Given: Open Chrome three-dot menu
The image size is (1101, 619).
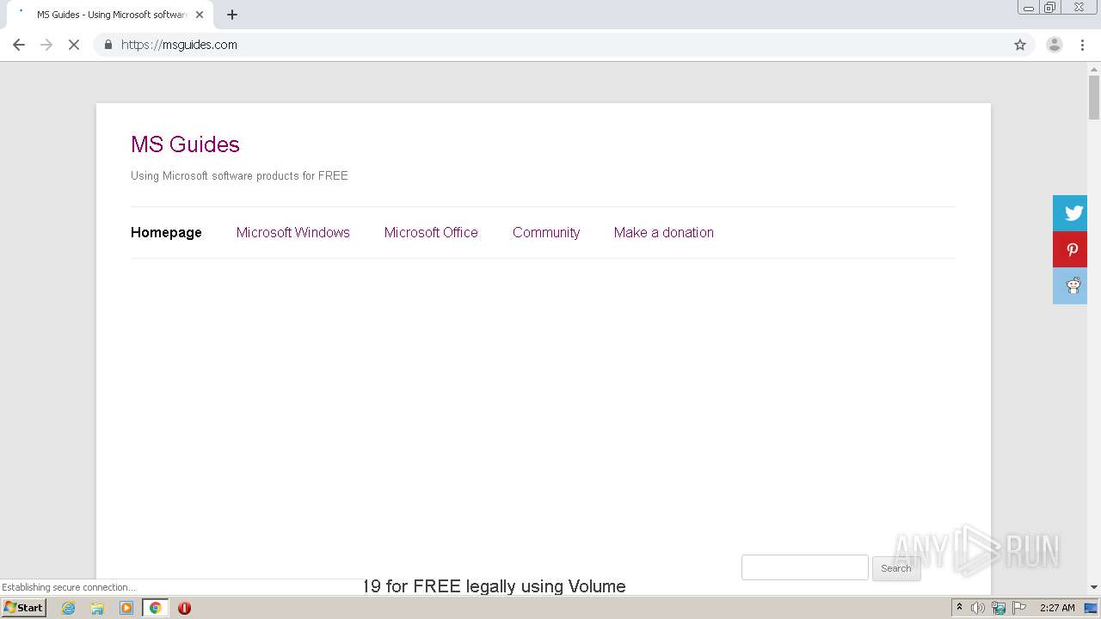Looking at the screenshot, I should coord(1082,45).
